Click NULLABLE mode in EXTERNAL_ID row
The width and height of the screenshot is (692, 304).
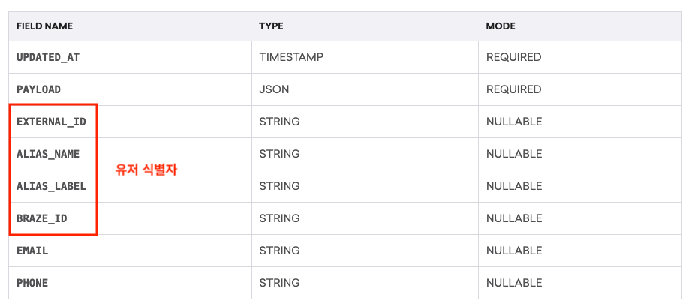pos(514,122)
